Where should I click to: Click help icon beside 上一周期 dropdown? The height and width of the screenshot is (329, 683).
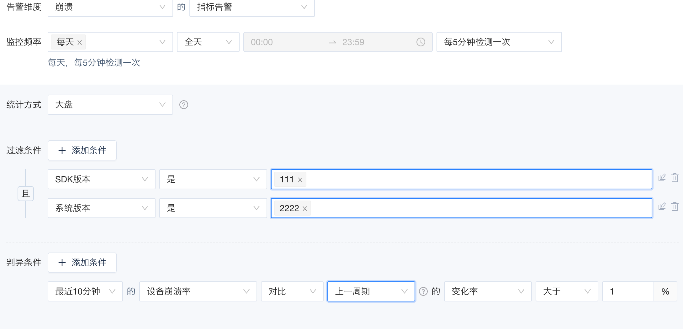click(423, 291)
